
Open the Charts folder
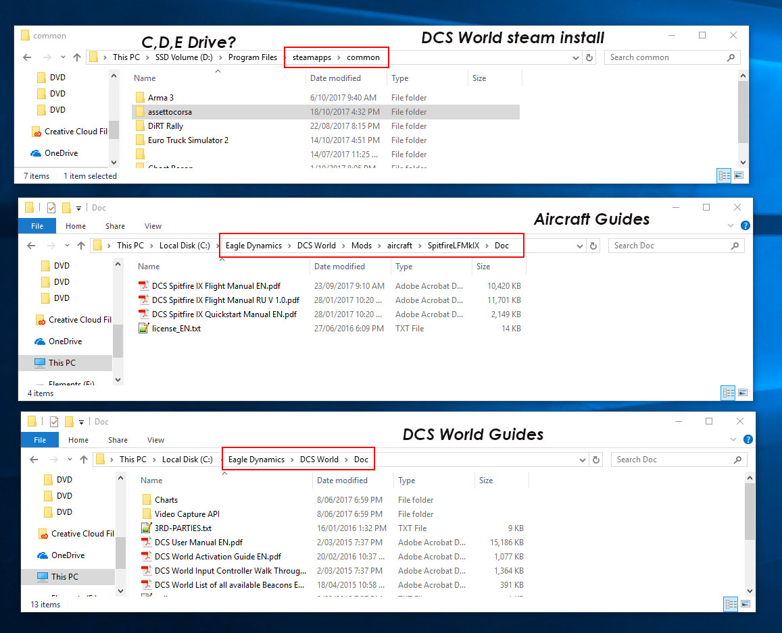pos(160,499)
